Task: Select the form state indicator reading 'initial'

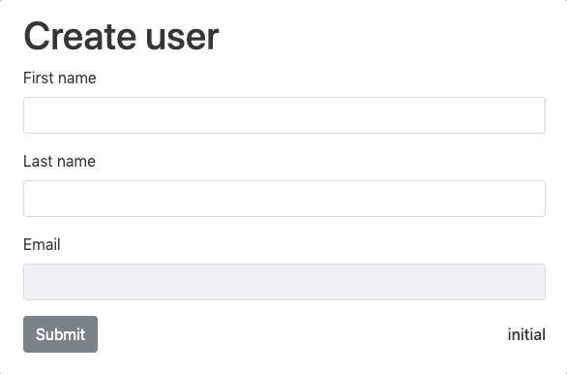Action: click(526, 334)
